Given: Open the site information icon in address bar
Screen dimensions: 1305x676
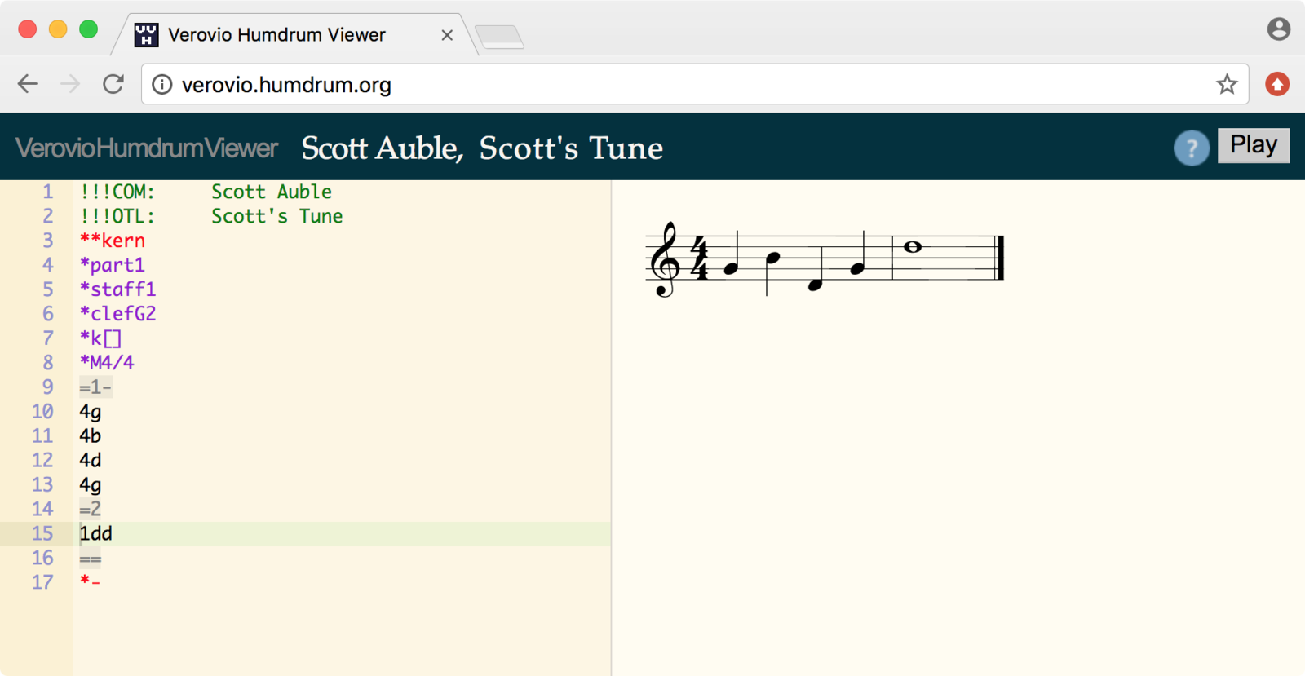Looking at the screenshot, I should coord(162,85).
